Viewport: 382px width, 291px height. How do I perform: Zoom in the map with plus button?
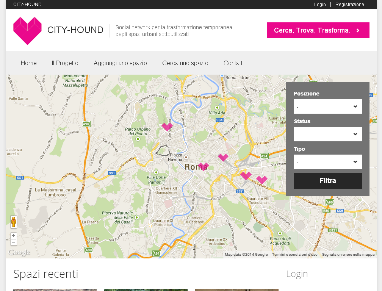(x=14, y=236)
